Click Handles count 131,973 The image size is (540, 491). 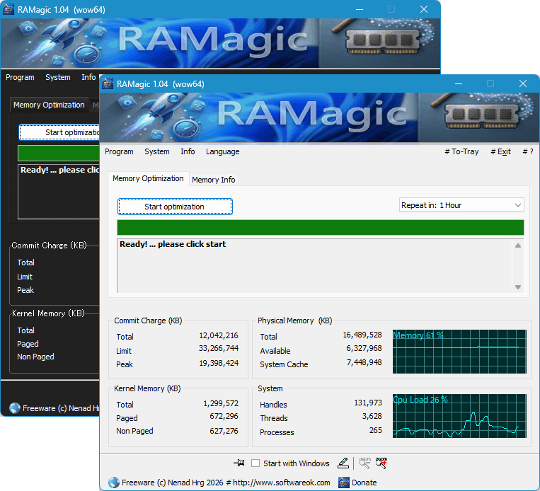(368, 403)
